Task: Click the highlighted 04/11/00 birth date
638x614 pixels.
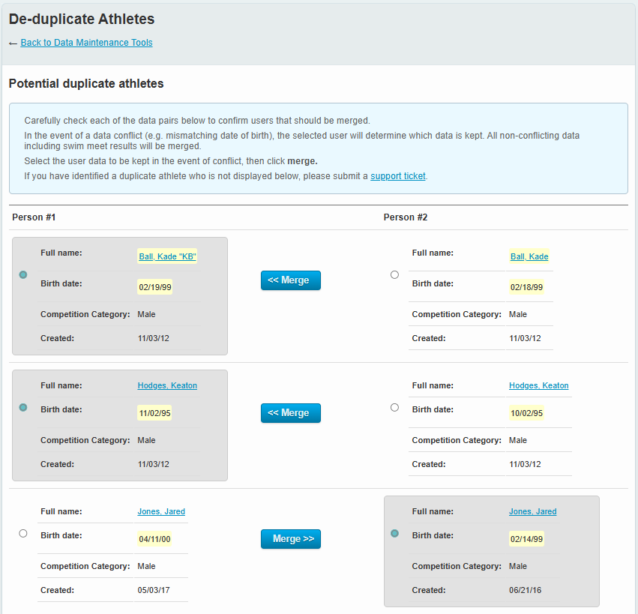Action: pyautogui.click(x=154, y=539)
